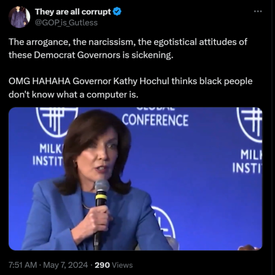Click the right Milken Institute logo in video
The height and width of the screenshot is (275, 275).
(250, 125)
